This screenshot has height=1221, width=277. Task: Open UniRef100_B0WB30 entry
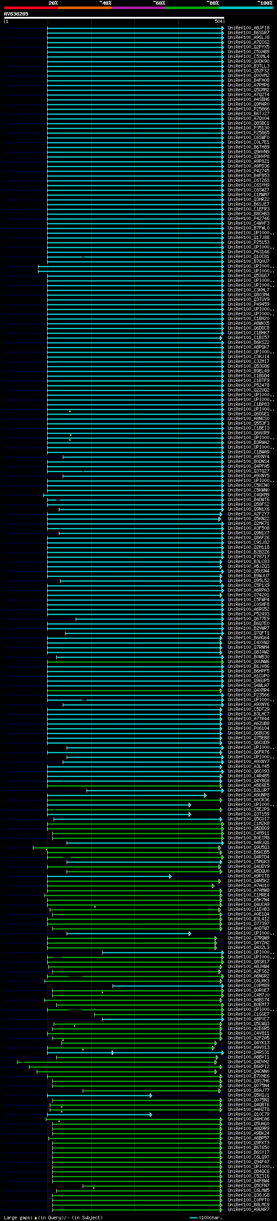coord(248,657)
